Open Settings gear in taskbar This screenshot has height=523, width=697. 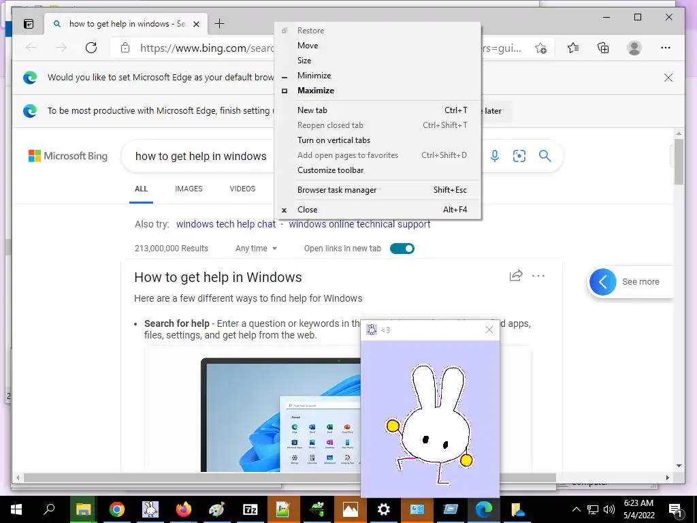(x=384, y=509)
